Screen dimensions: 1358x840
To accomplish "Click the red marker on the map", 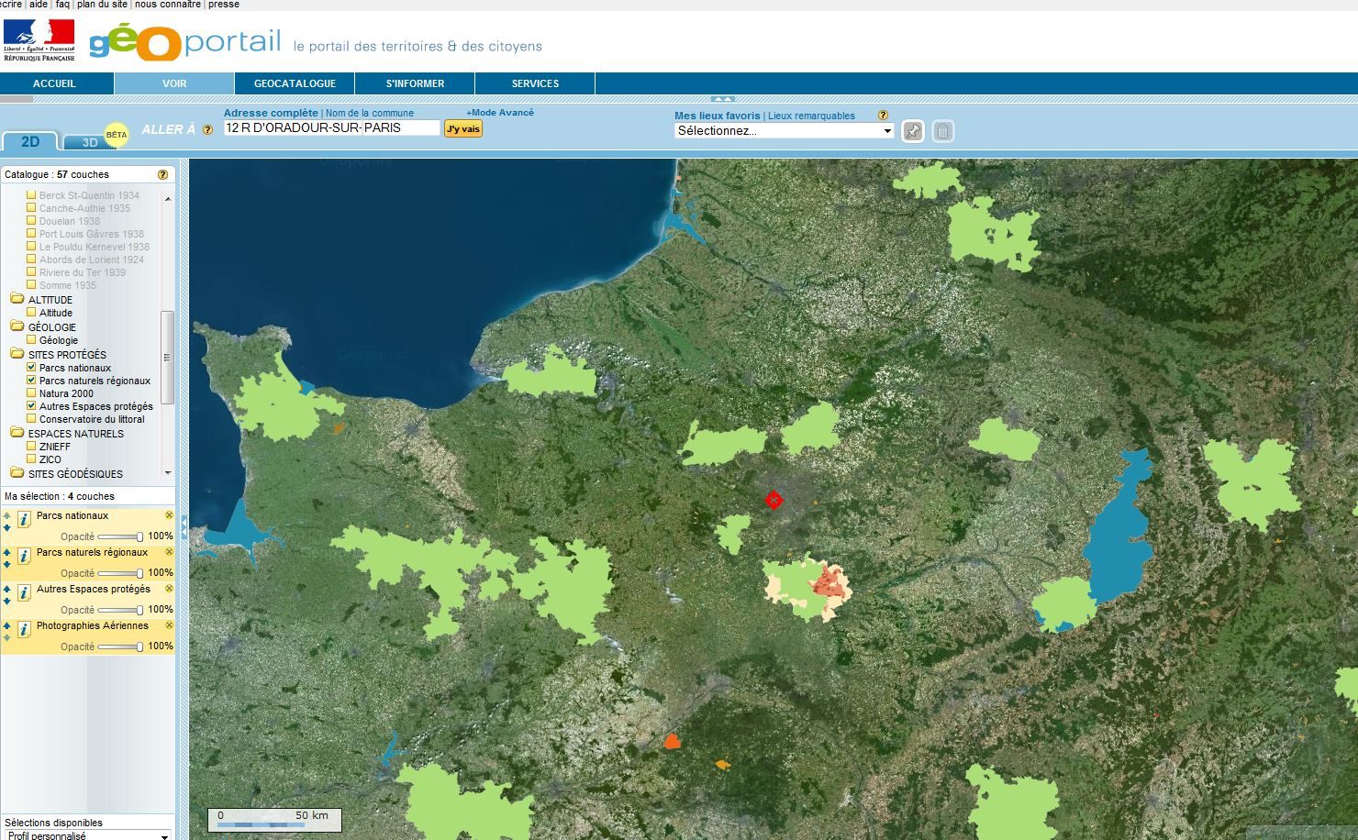I will [774, 500].
